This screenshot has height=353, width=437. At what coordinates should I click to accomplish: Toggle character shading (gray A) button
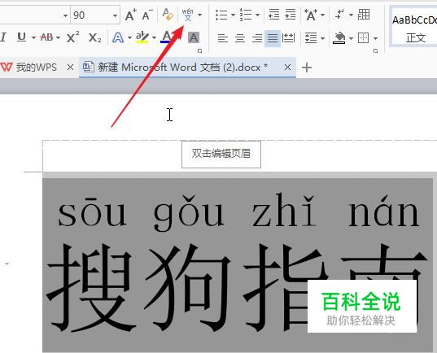click(194, 37)
